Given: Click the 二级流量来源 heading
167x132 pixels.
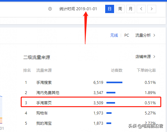Looking at the screenshot, I should click(37, 57).
